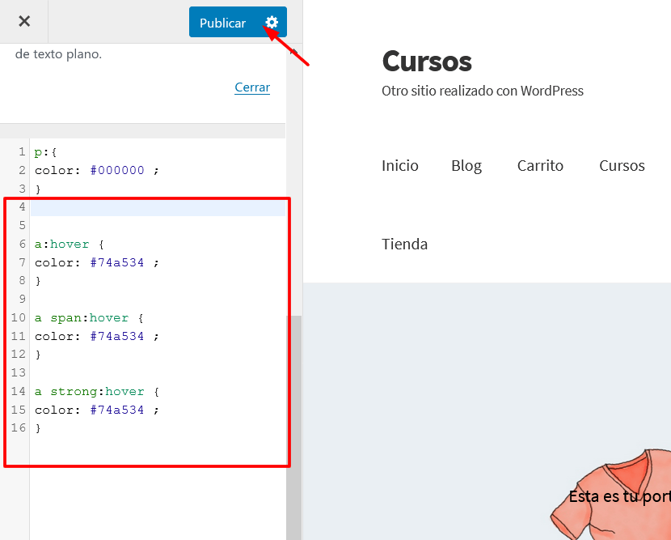Open publish settings gear icon
Screen dimensions: 671x540
pos(272,23)
